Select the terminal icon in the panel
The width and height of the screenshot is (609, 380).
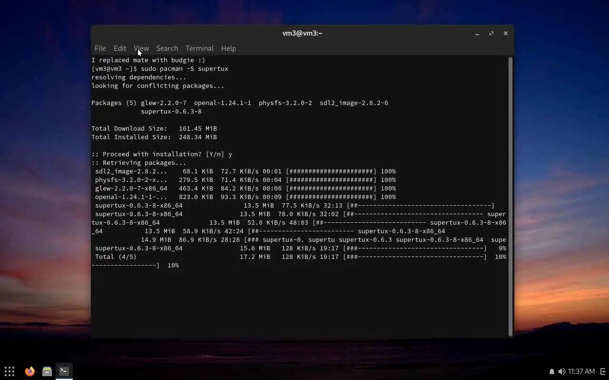[x=64, y=371]
